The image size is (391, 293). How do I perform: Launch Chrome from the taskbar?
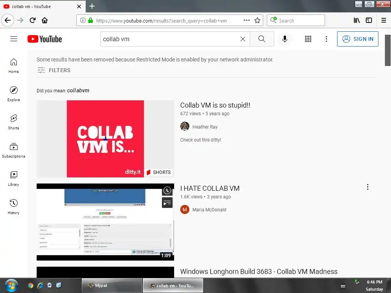pyautogui.click(x=31, y=285)
